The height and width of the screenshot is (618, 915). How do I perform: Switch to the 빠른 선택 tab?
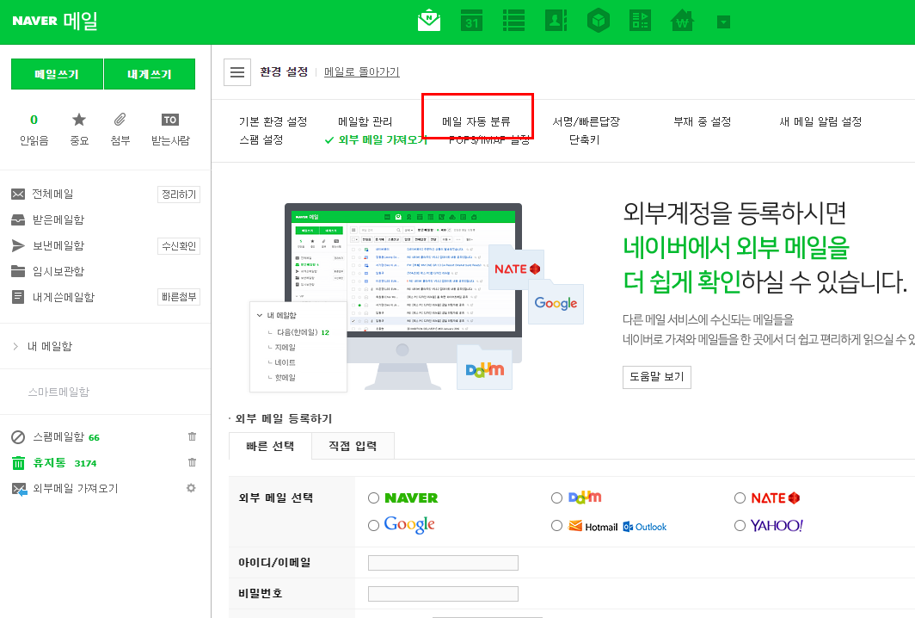270,446
